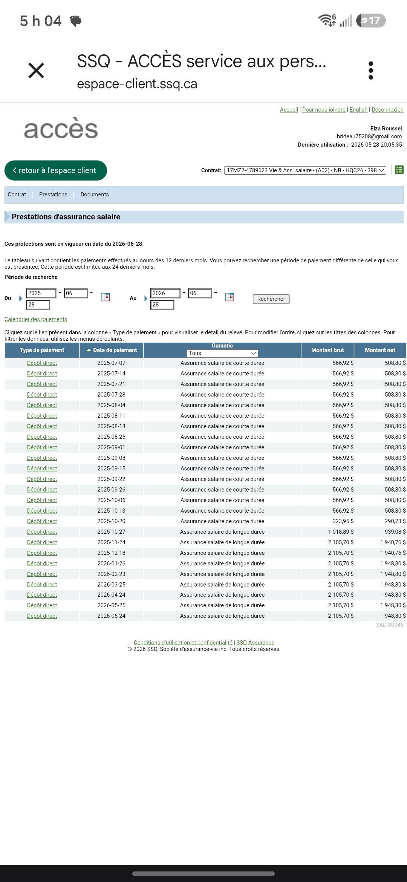Edit the end month field 06
Image resolution: width=407 pixels, height=882 pixels.
tap(200, 293)
